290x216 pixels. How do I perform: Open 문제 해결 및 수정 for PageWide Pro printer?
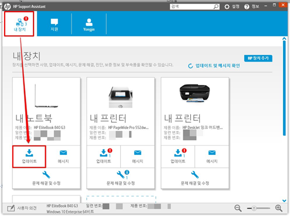(121, 178)
